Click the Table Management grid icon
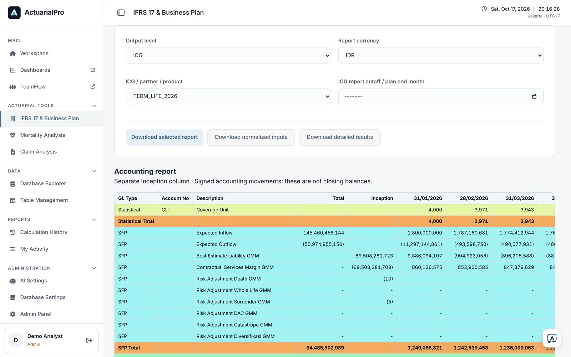Image resolution: width=571 pixels, height=357 pixels. [x=13, y=201]
